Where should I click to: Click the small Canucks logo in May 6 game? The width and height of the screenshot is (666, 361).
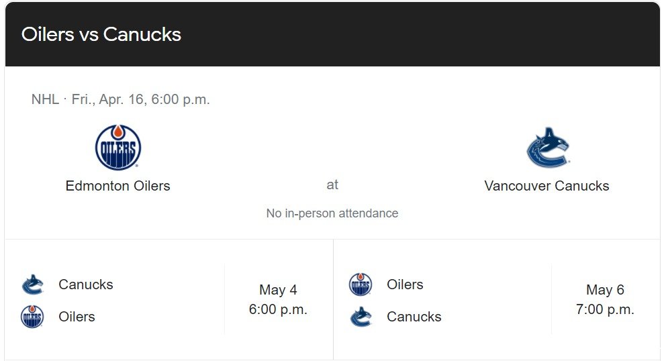361,317
